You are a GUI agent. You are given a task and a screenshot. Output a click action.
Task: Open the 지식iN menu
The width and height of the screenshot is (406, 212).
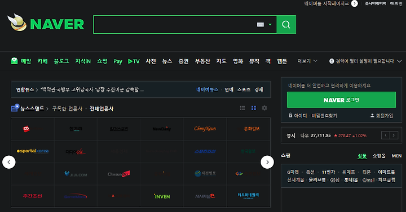coord(83,61)
